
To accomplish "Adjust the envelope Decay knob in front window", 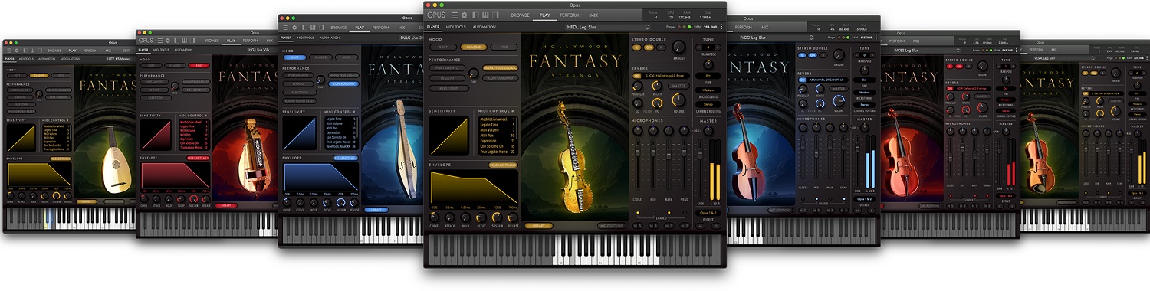I will coord(481,217).
